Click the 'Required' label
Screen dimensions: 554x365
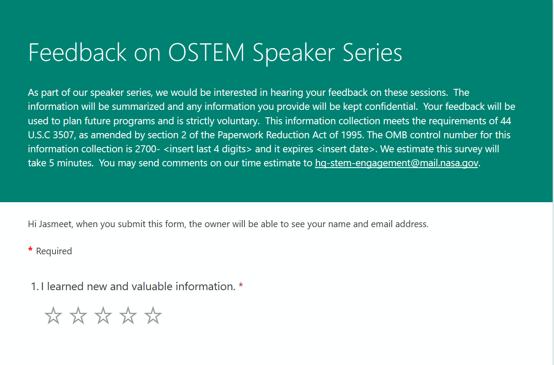54,251
